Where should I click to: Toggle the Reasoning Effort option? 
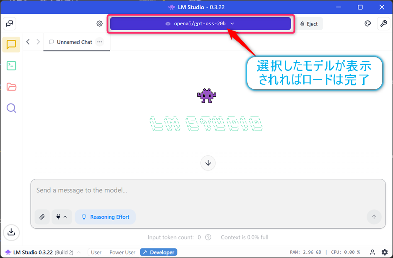pyautogui.click(x=105, y=217)
